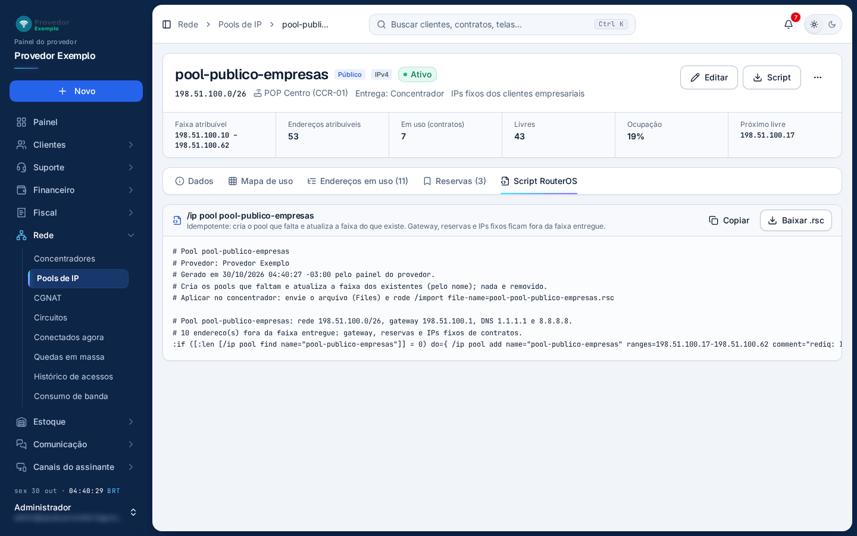Click the Rede network icon

(x=21, y=235)
